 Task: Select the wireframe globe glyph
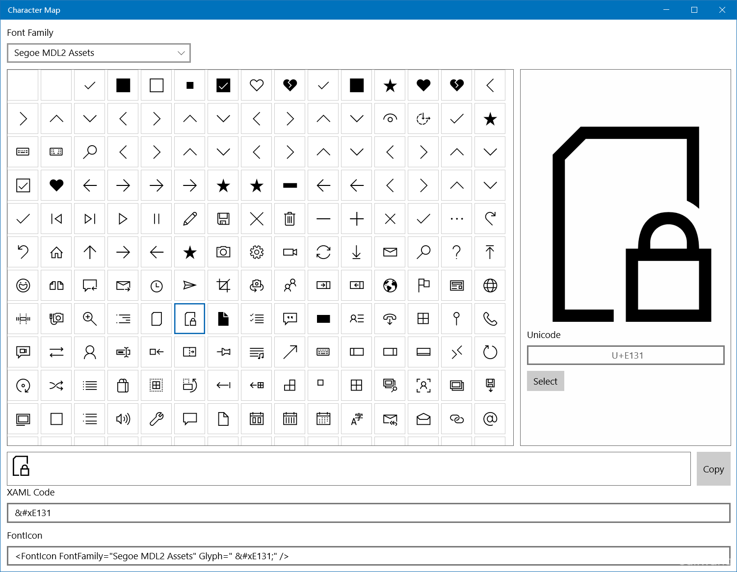tap(490, 286)
